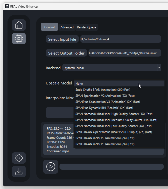The height and width of the screenshot is (189, 168).
Task: Click the Bitrate: 1329 info line
Action: point(56,142)
